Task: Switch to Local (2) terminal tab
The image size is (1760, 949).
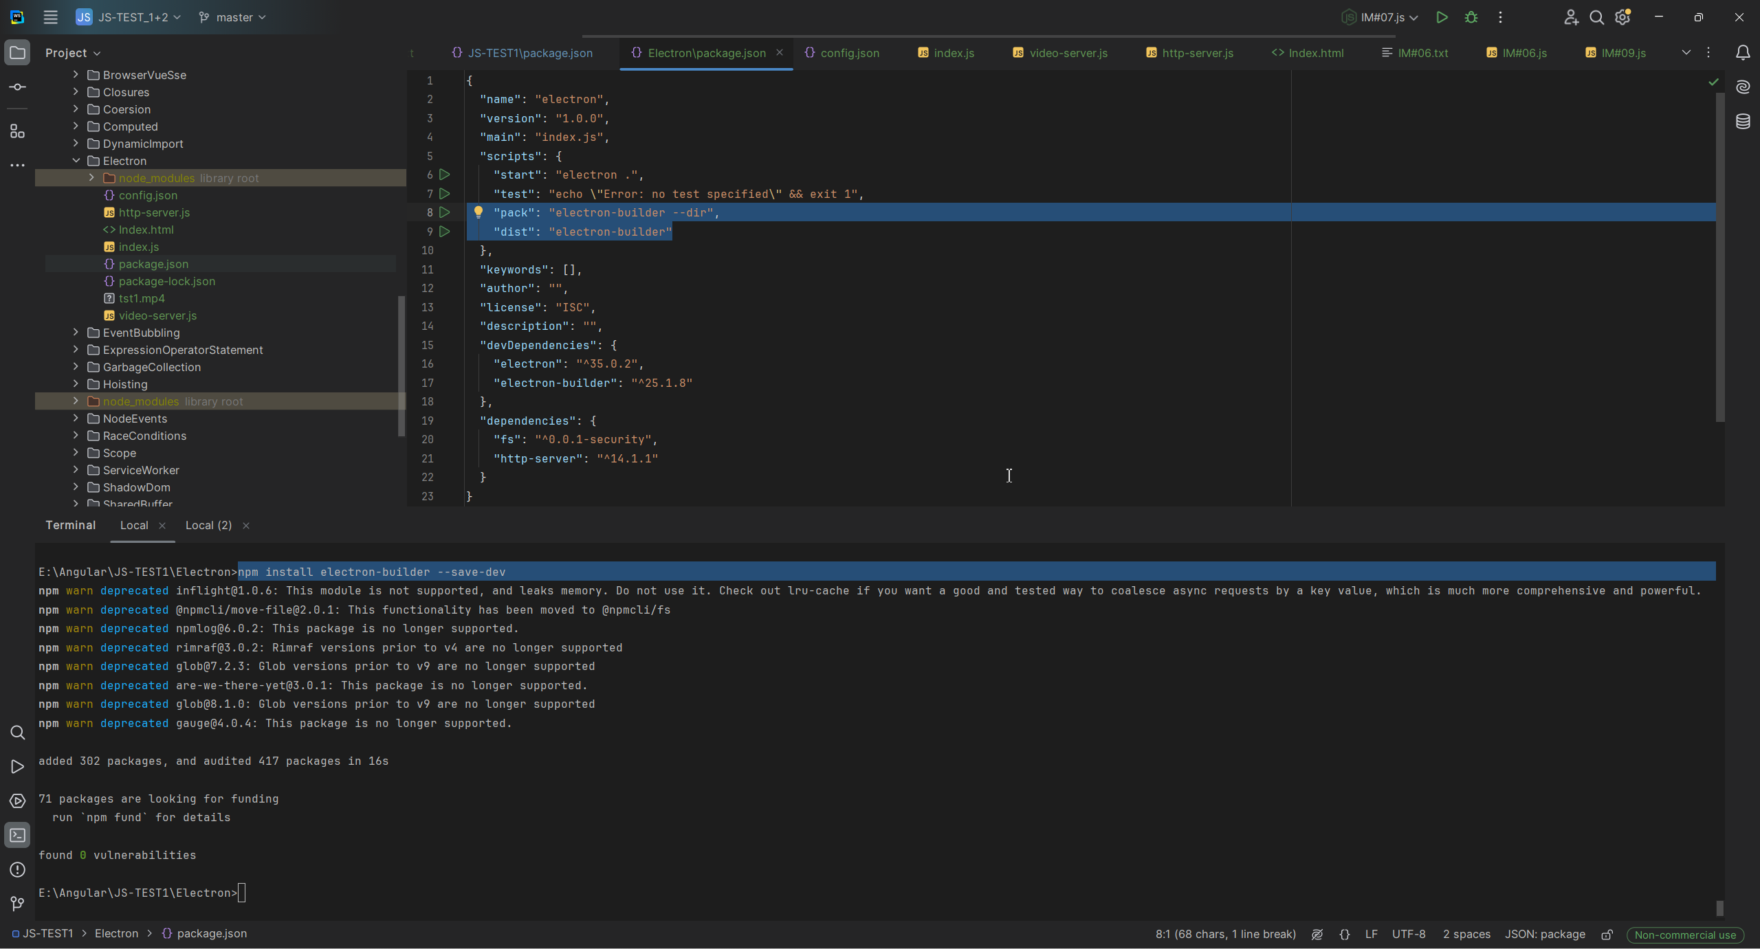Action: (x=208, y=525)
